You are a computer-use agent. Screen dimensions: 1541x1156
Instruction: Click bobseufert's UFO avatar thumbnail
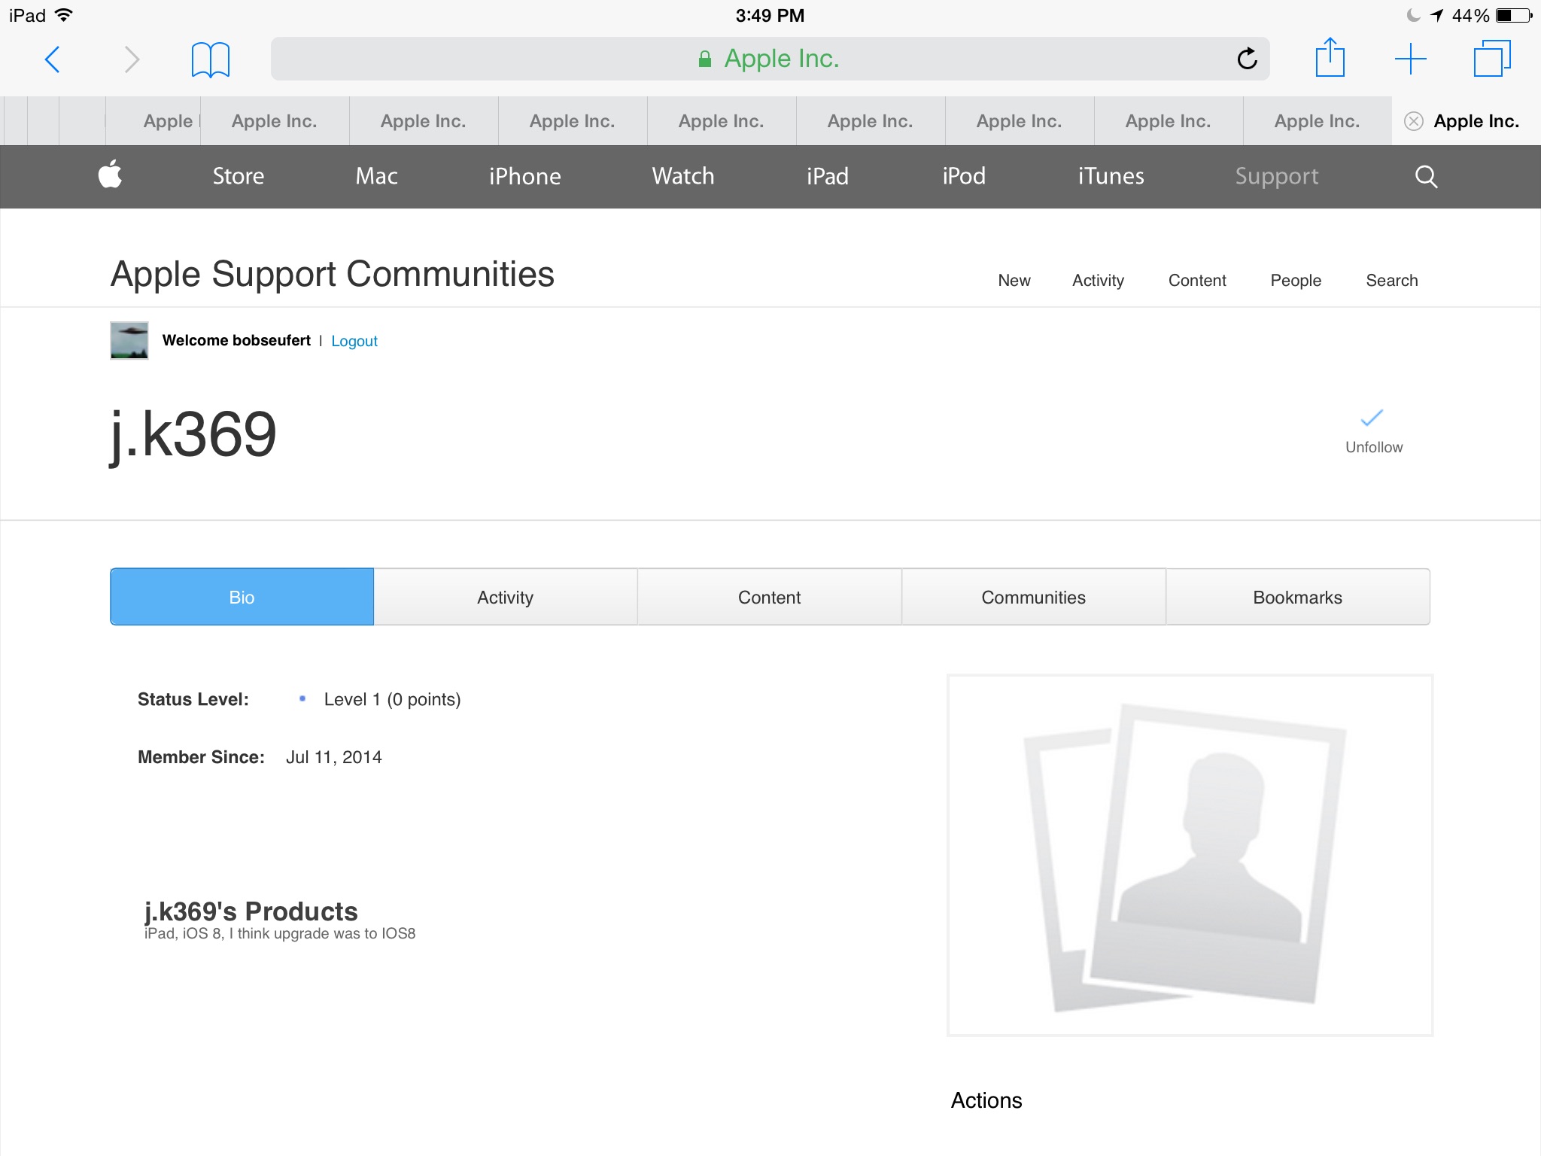[129, 340]
